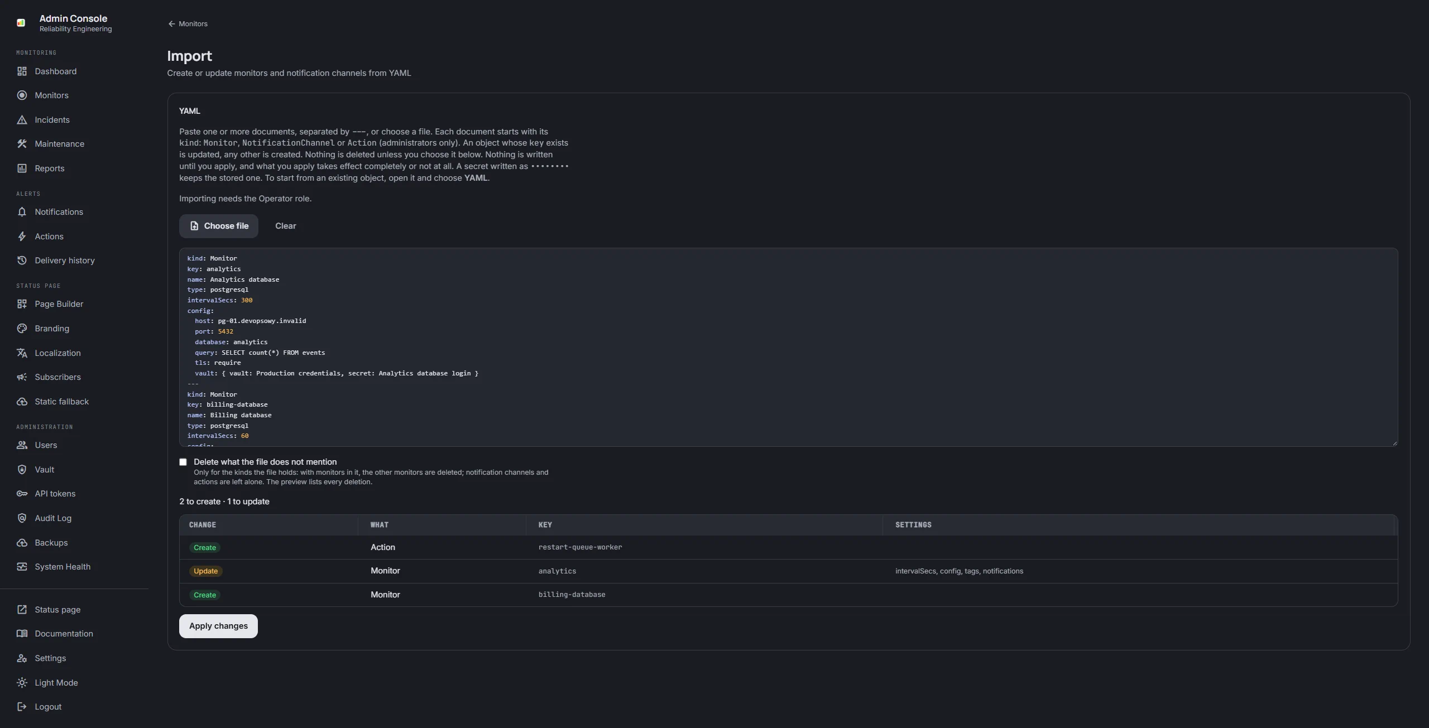Viewport: 1429px width, 728px height.
Task: Click the Update badge in analytics row
Action: (x=205, y=571)
